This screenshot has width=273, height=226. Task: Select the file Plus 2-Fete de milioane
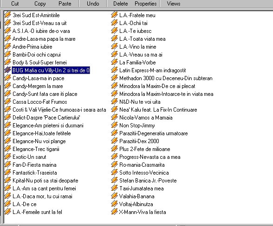click(x=145, y=149)
